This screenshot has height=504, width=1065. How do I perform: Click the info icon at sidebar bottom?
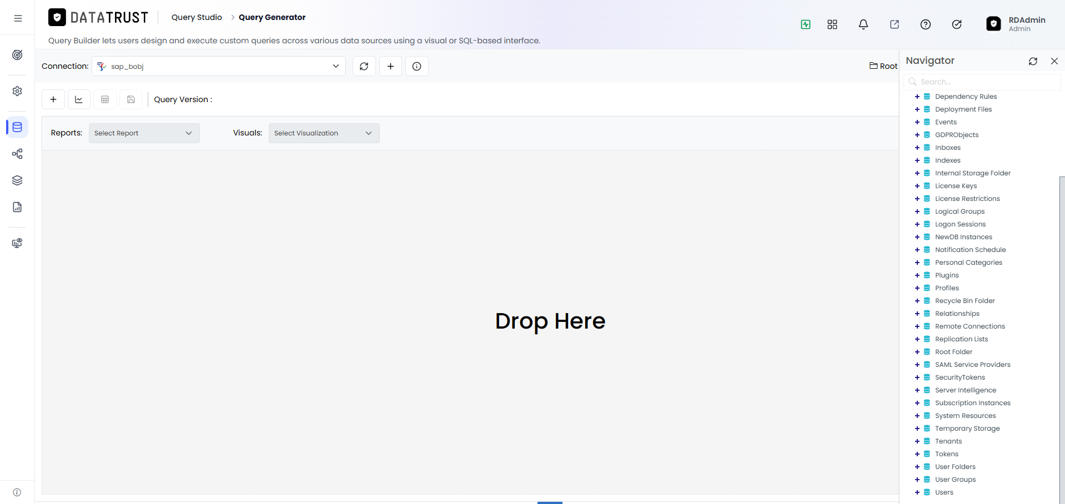[17, 492]
